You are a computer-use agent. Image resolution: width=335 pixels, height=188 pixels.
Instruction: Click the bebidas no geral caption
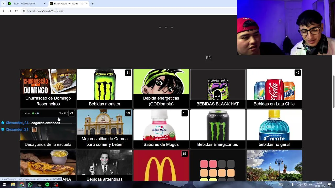(x=274, y=144)
